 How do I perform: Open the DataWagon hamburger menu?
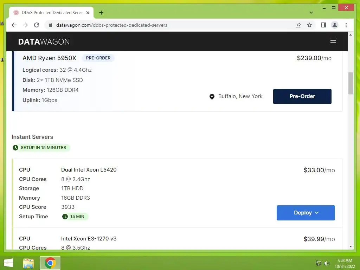(x=333, y=41)
